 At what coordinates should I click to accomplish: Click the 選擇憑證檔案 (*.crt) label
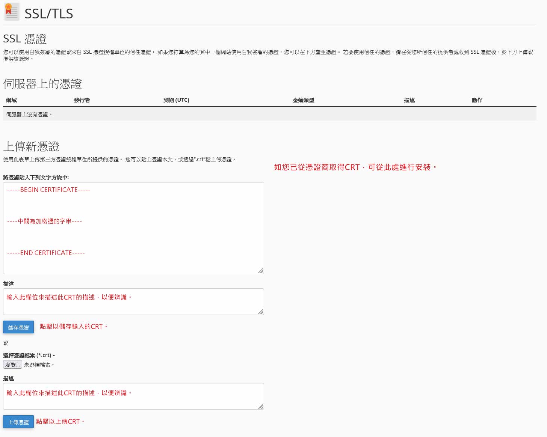(x=29, y=355)
